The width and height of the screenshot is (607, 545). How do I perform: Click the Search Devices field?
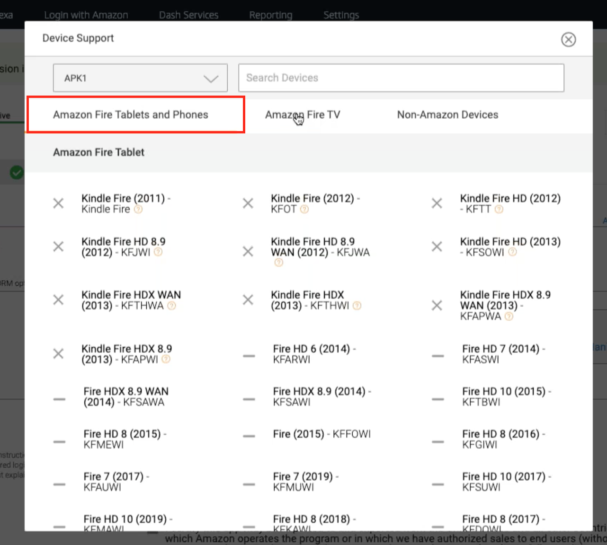click(401, 78)
